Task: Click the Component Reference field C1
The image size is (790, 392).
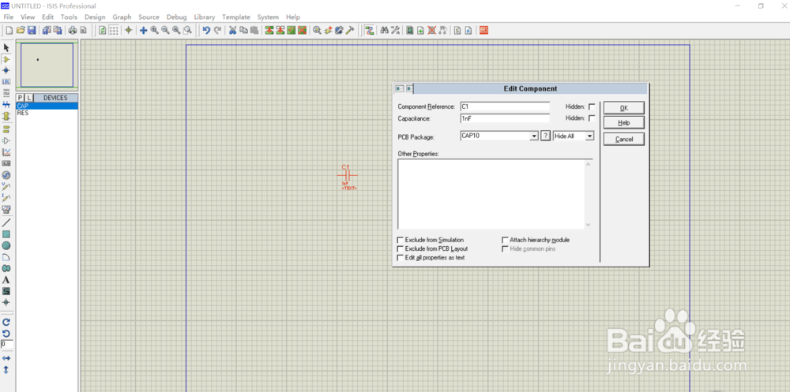Action: [505, 106]
